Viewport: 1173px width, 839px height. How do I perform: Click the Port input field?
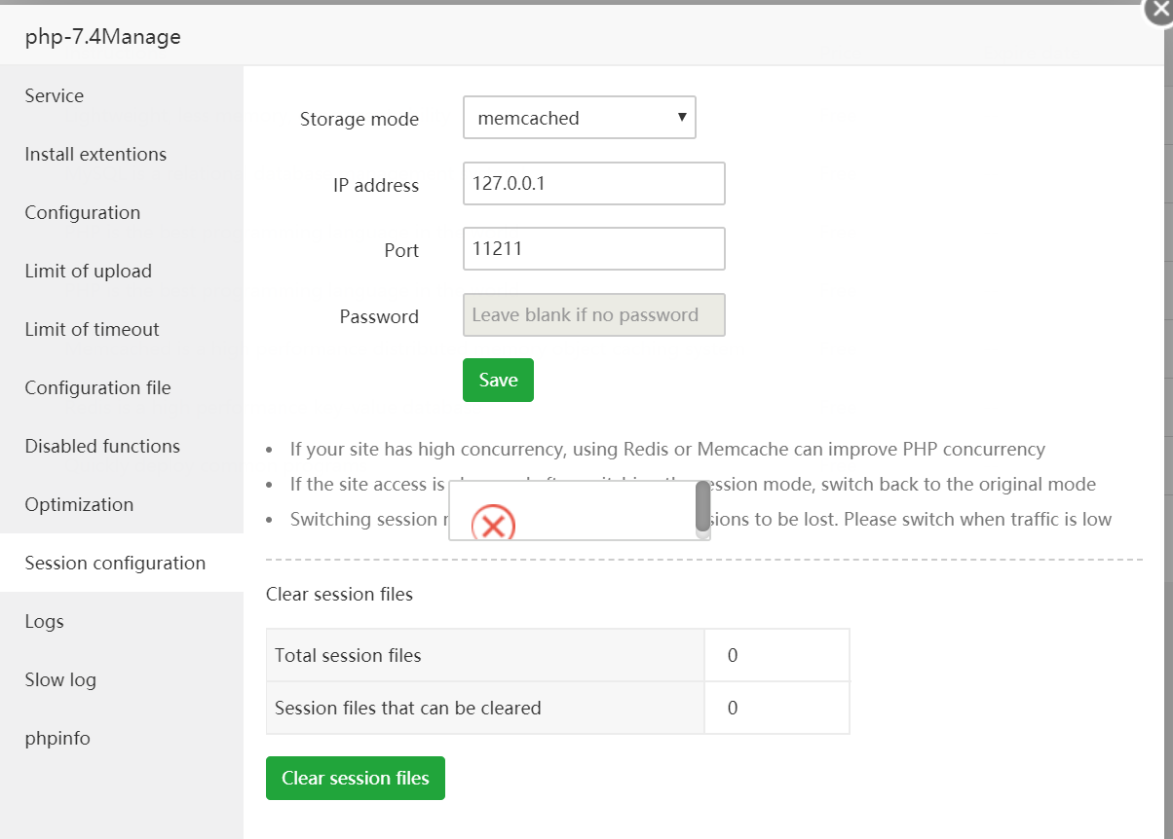pos(593,248)
